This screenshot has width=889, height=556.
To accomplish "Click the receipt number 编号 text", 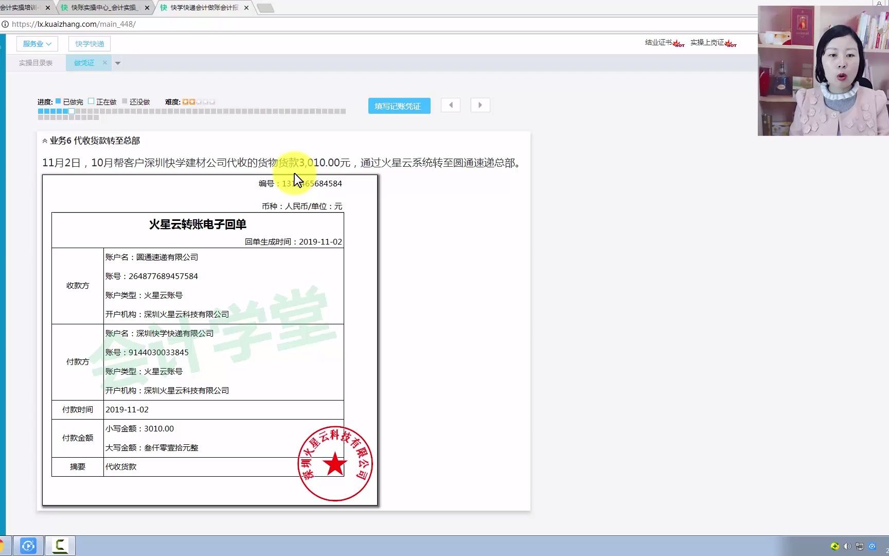I will tap(300, 184).
